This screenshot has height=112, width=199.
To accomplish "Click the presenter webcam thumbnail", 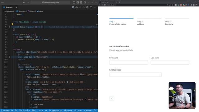I will [182, 96].
